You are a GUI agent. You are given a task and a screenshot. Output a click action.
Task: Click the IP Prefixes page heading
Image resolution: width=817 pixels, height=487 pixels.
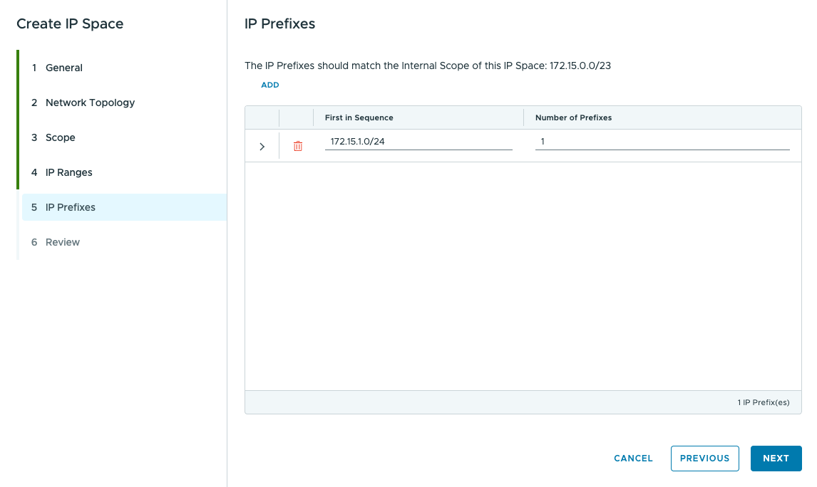click(x=279, y=24)
